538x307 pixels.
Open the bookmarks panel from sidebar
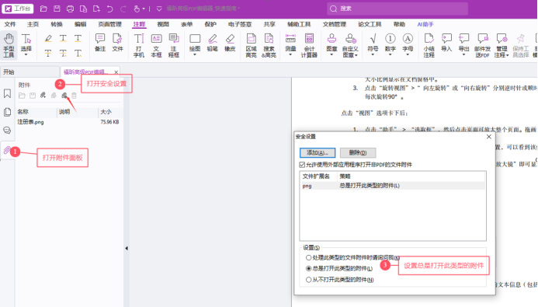pyautogui.click(x=7, y=93)
